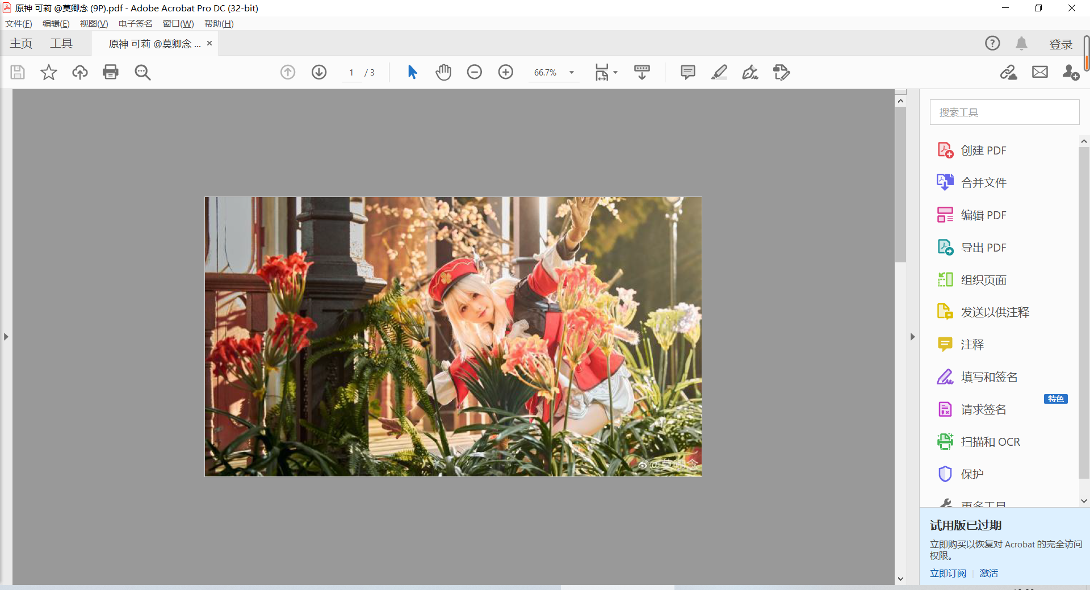
Task: Open the sign document pen icon
Action: tap(751, 72)
